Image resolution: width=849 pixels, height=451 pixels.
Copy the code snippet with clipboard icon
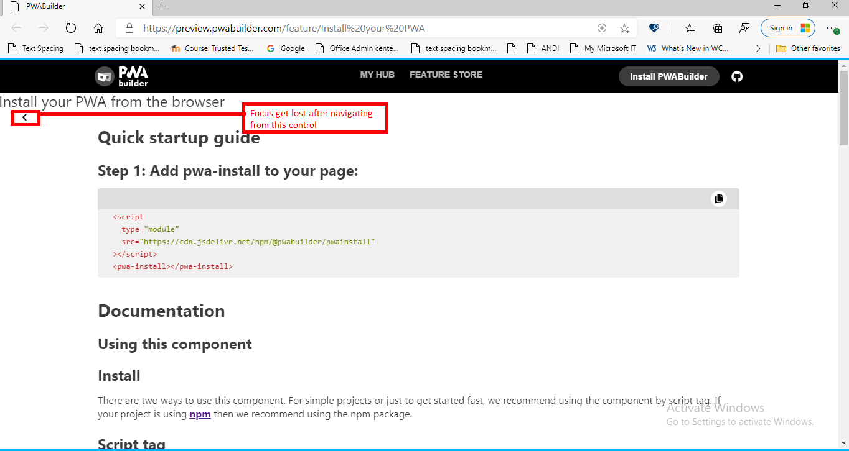(719, 198)
